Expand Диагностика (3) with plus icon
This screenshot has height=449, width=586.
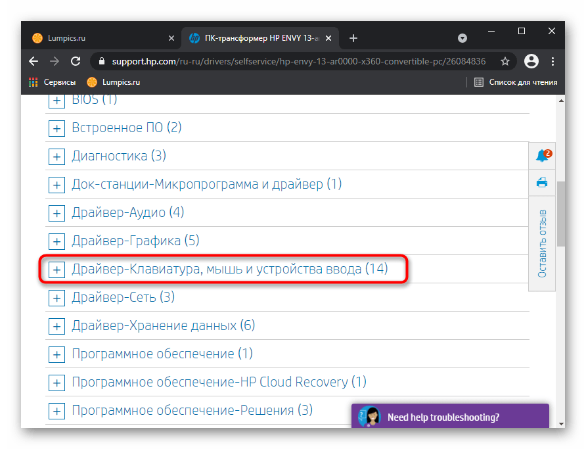56,156
